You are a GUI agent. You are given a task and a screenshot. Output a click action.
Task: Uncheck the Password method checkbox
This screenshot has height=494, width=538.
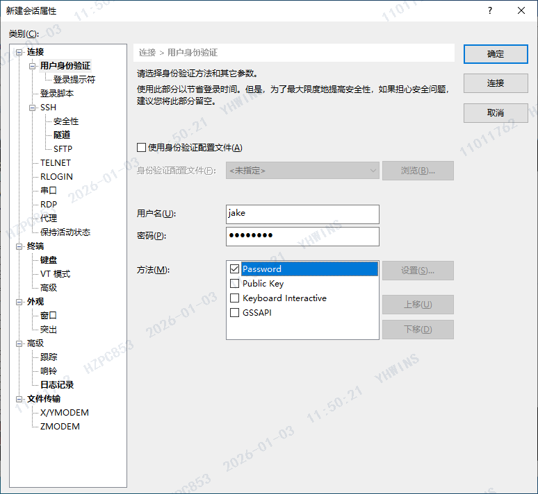point(235,269)
